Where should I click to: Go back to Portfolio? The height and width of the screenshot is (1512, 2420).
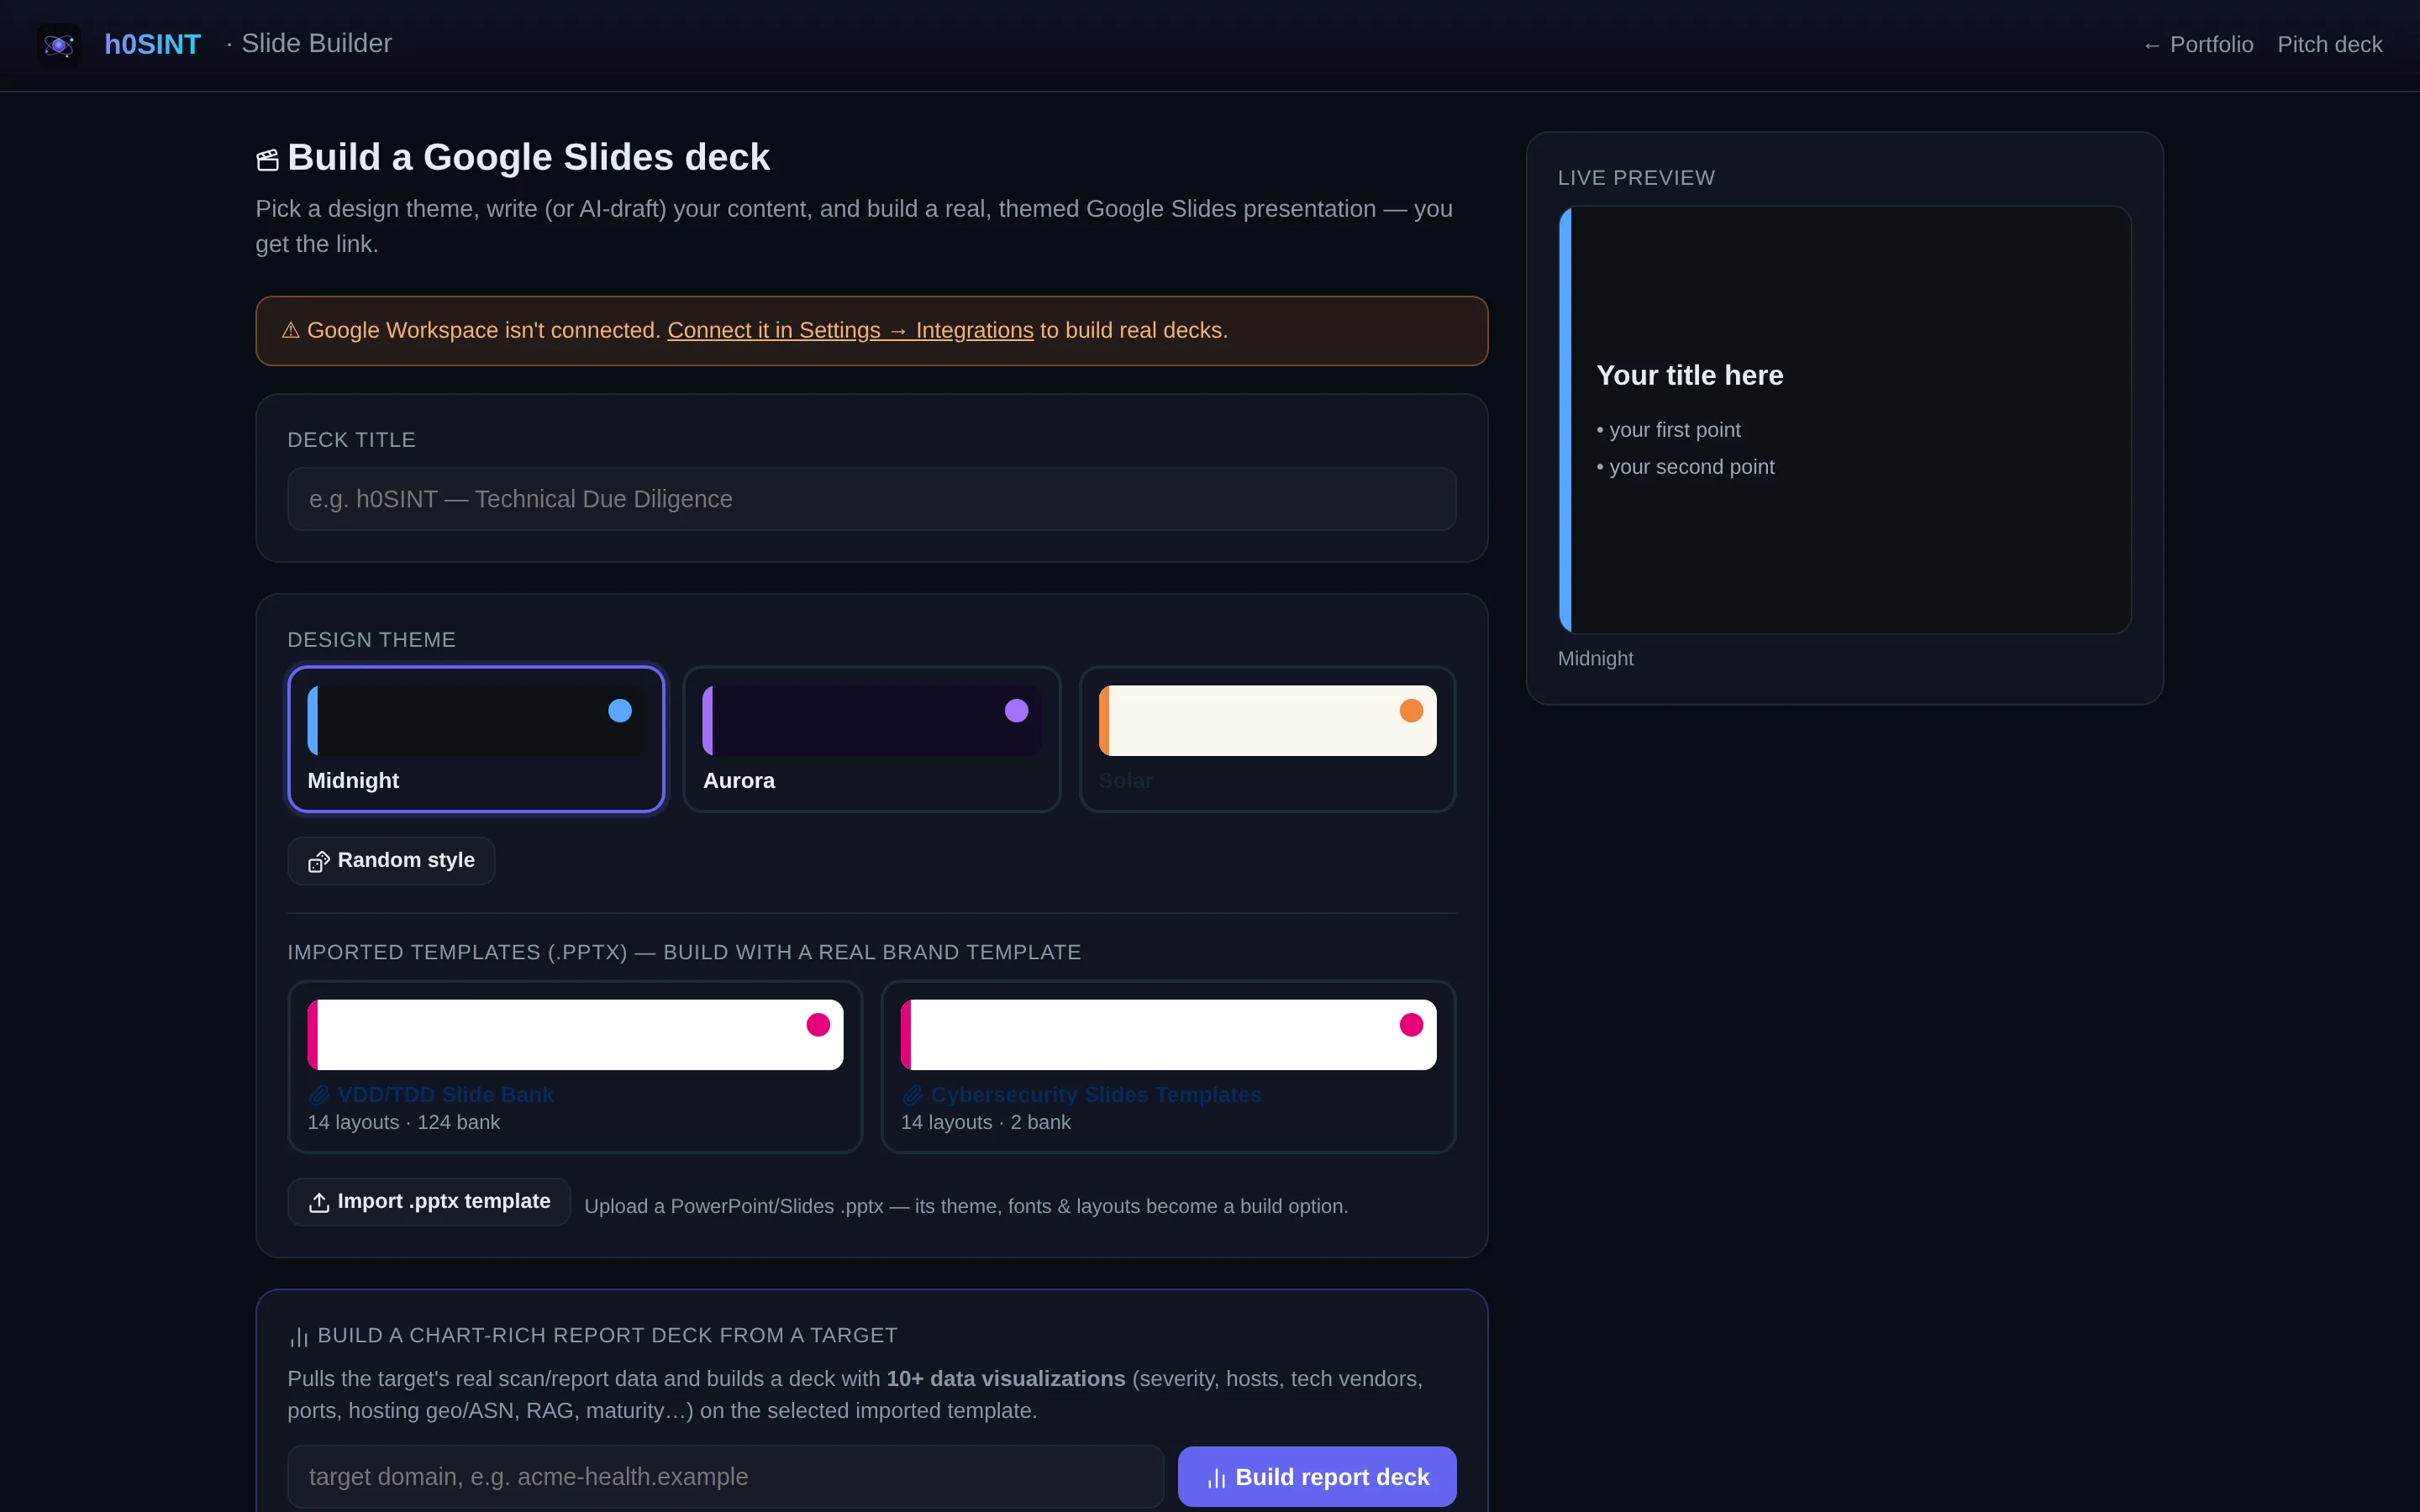tap(2197, 45)
